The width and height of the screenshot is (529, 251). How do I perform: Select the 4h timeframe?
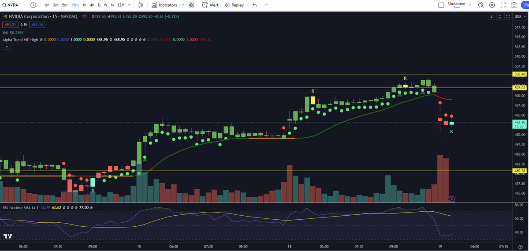click(92, 5)
